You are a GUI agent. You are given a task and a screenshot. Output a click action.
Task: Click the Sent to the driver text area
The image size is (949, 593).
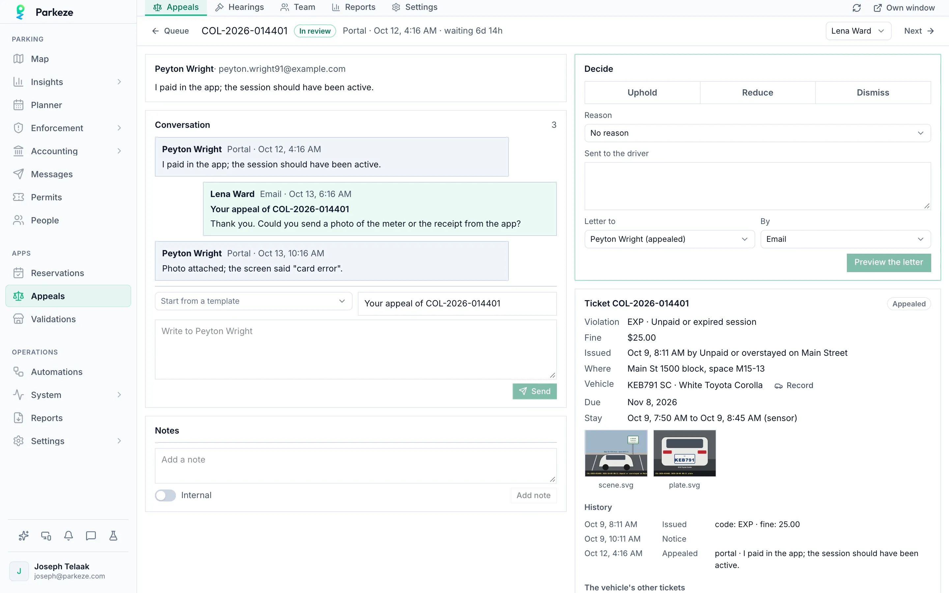coord(757,186)
